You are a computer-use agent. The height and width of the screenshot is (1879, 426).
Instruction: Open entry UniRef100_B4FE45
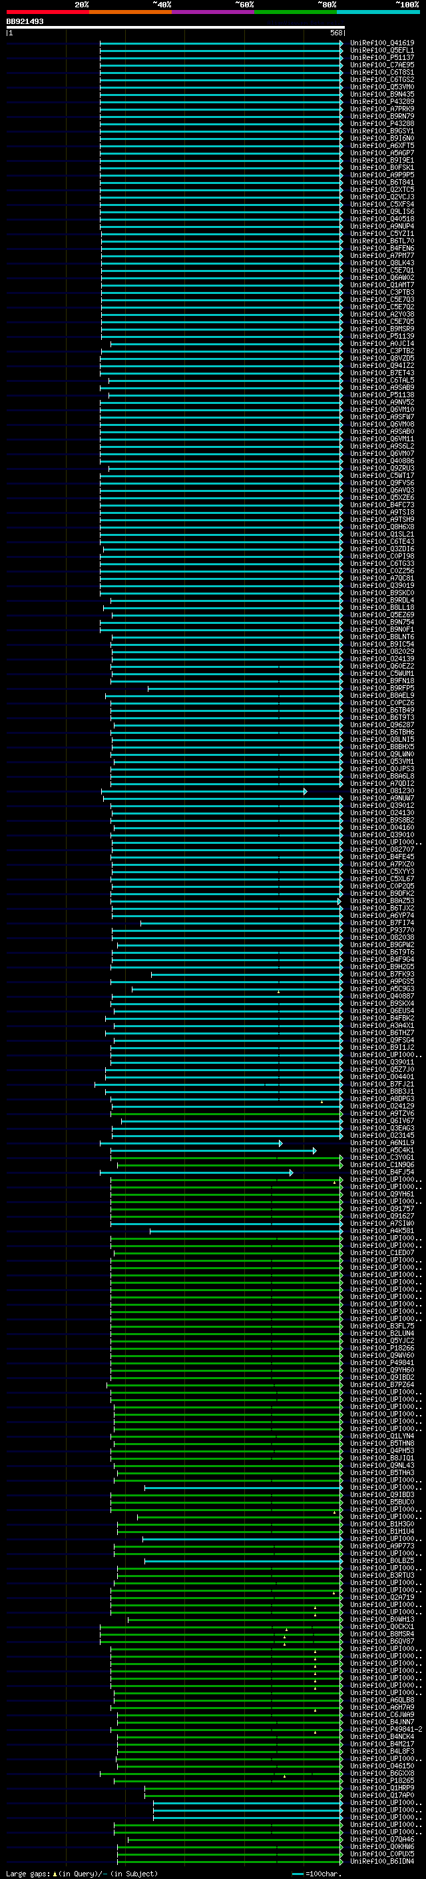(381, 857)
